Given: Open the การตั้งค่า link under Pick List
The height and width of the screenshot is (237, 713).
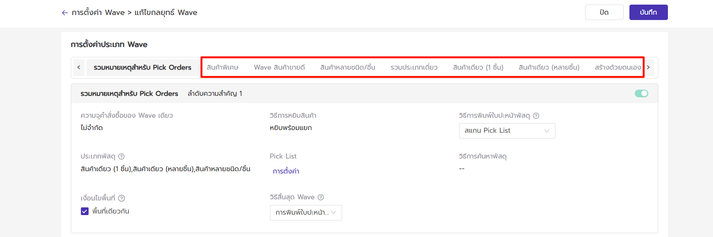Looking at the screenshot, I should click(x=286, y=171).
